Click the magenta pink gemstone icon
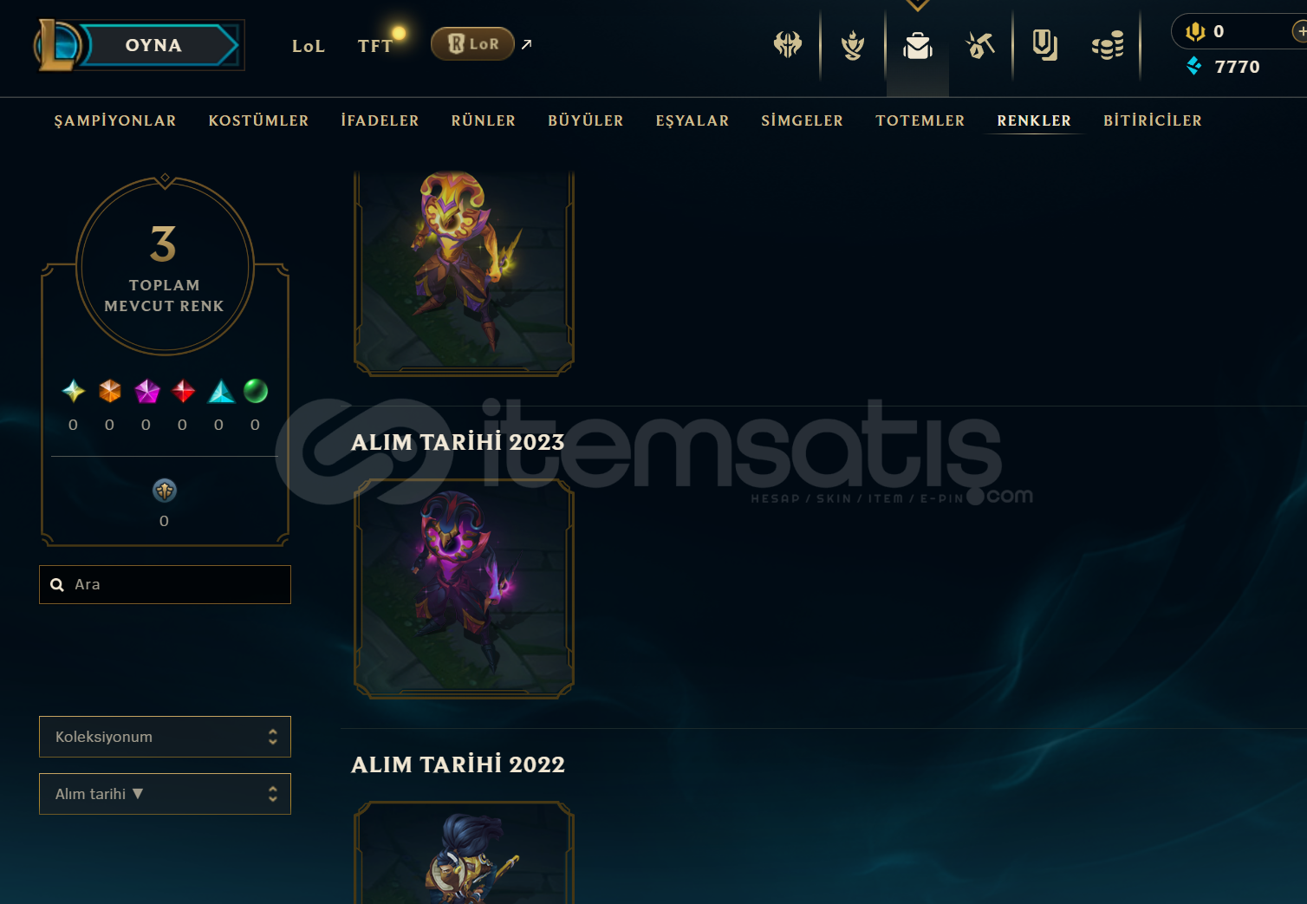 pyautogui.click(x=147, y=391)
